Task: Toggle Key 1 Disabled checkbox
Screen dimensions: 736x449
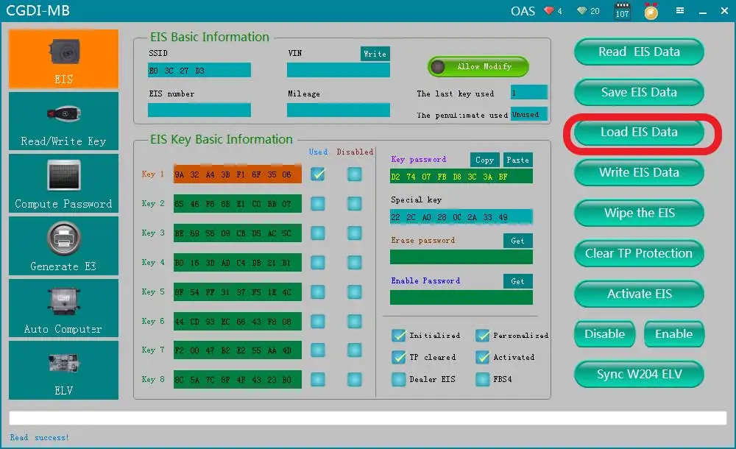Action: tap(355, 174)
